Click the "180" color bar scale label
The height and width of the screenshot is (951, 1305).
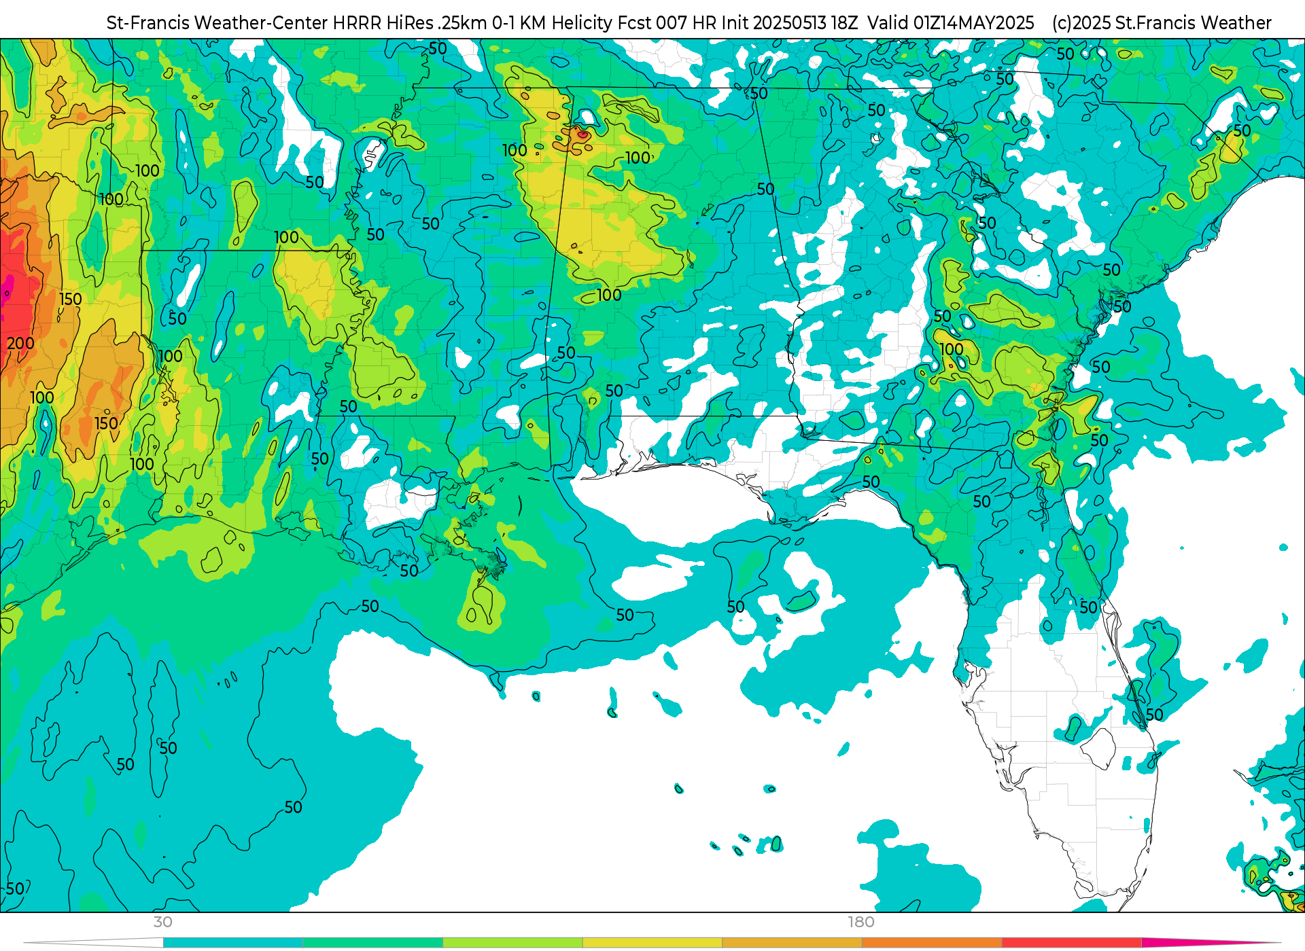click(861, 922)
